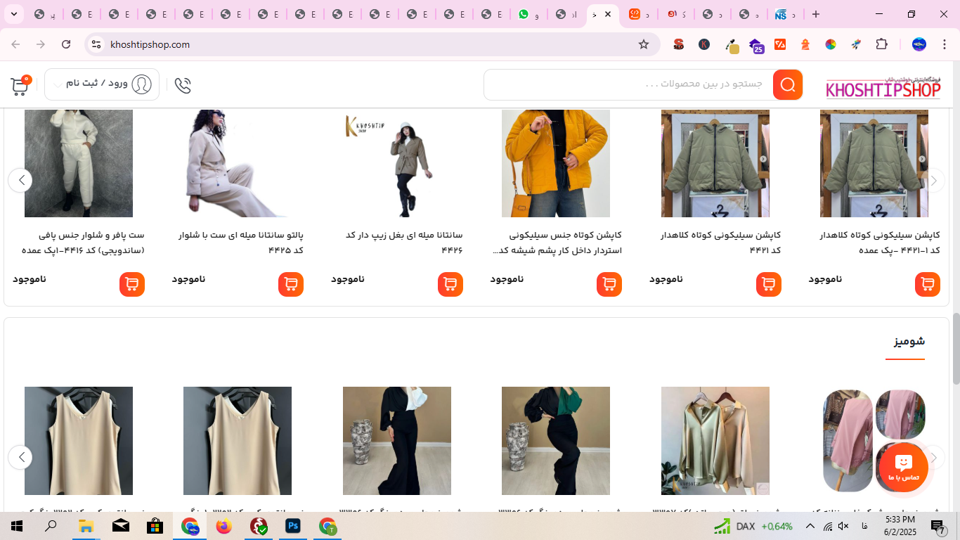
Task: Open the تماس با ما chat button
Action: 903,468
